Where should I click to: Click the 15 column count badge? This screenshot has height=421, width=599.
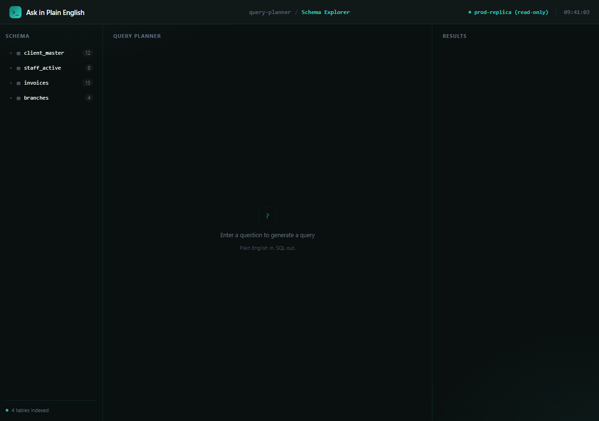coord(88,83)
